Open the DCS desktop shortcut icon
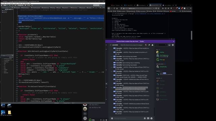The width and height of the screenshot is (216, 121). click(x=3, y=113)
